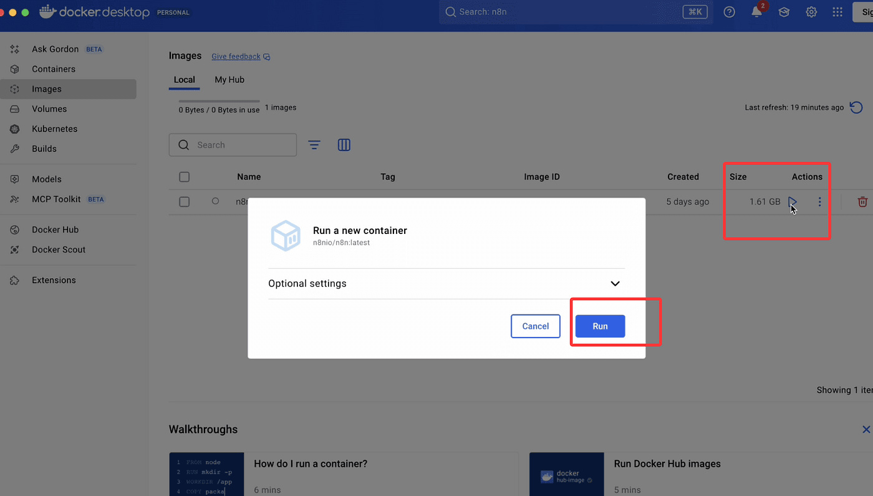Click the Give feedback link
Image resolution: width=873 pixels, height=496 pixels.
[x=236, y=57]
